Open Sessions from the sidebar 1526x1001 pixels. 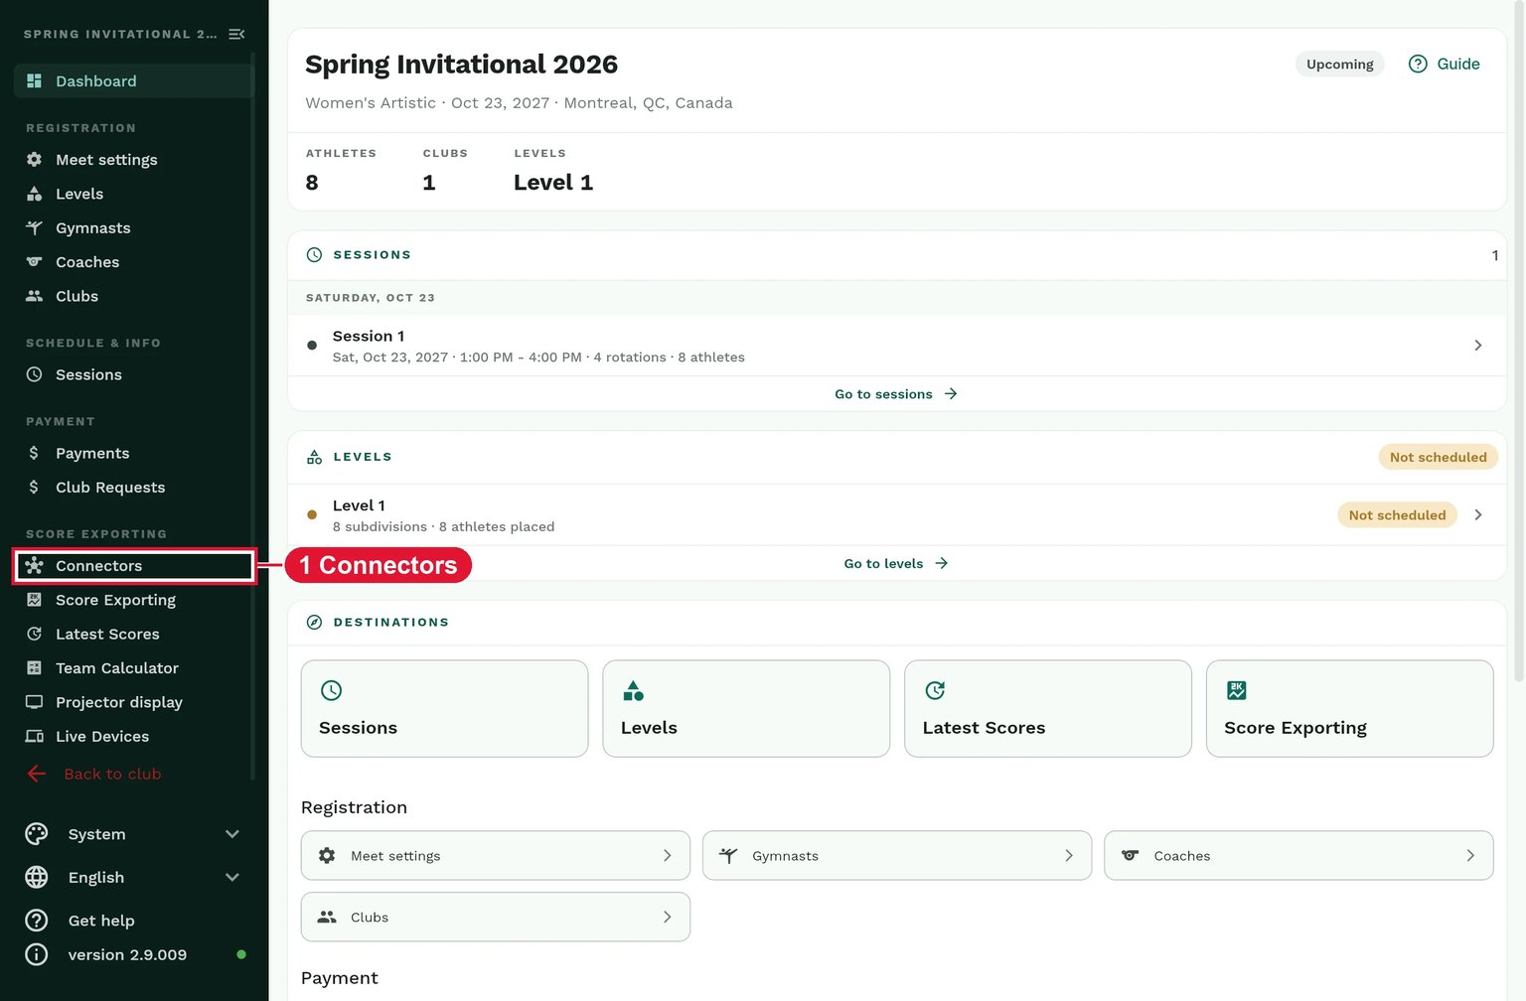[x=134, y=374]
